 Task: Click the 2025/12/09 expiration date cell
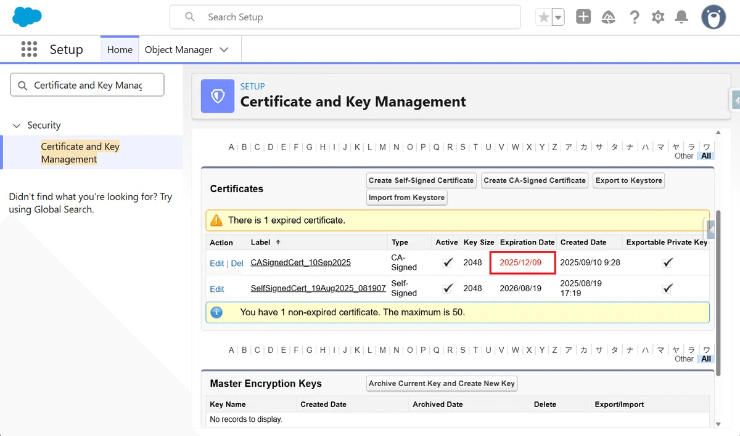pos(523,262)
